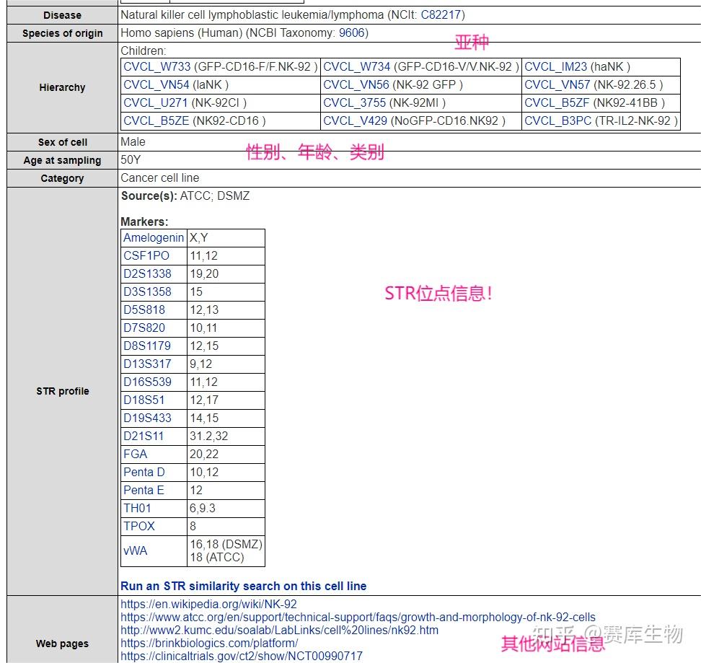Run an STR similarity search on this cell line
The image size is (701, 663).
(x=242, y=586)
